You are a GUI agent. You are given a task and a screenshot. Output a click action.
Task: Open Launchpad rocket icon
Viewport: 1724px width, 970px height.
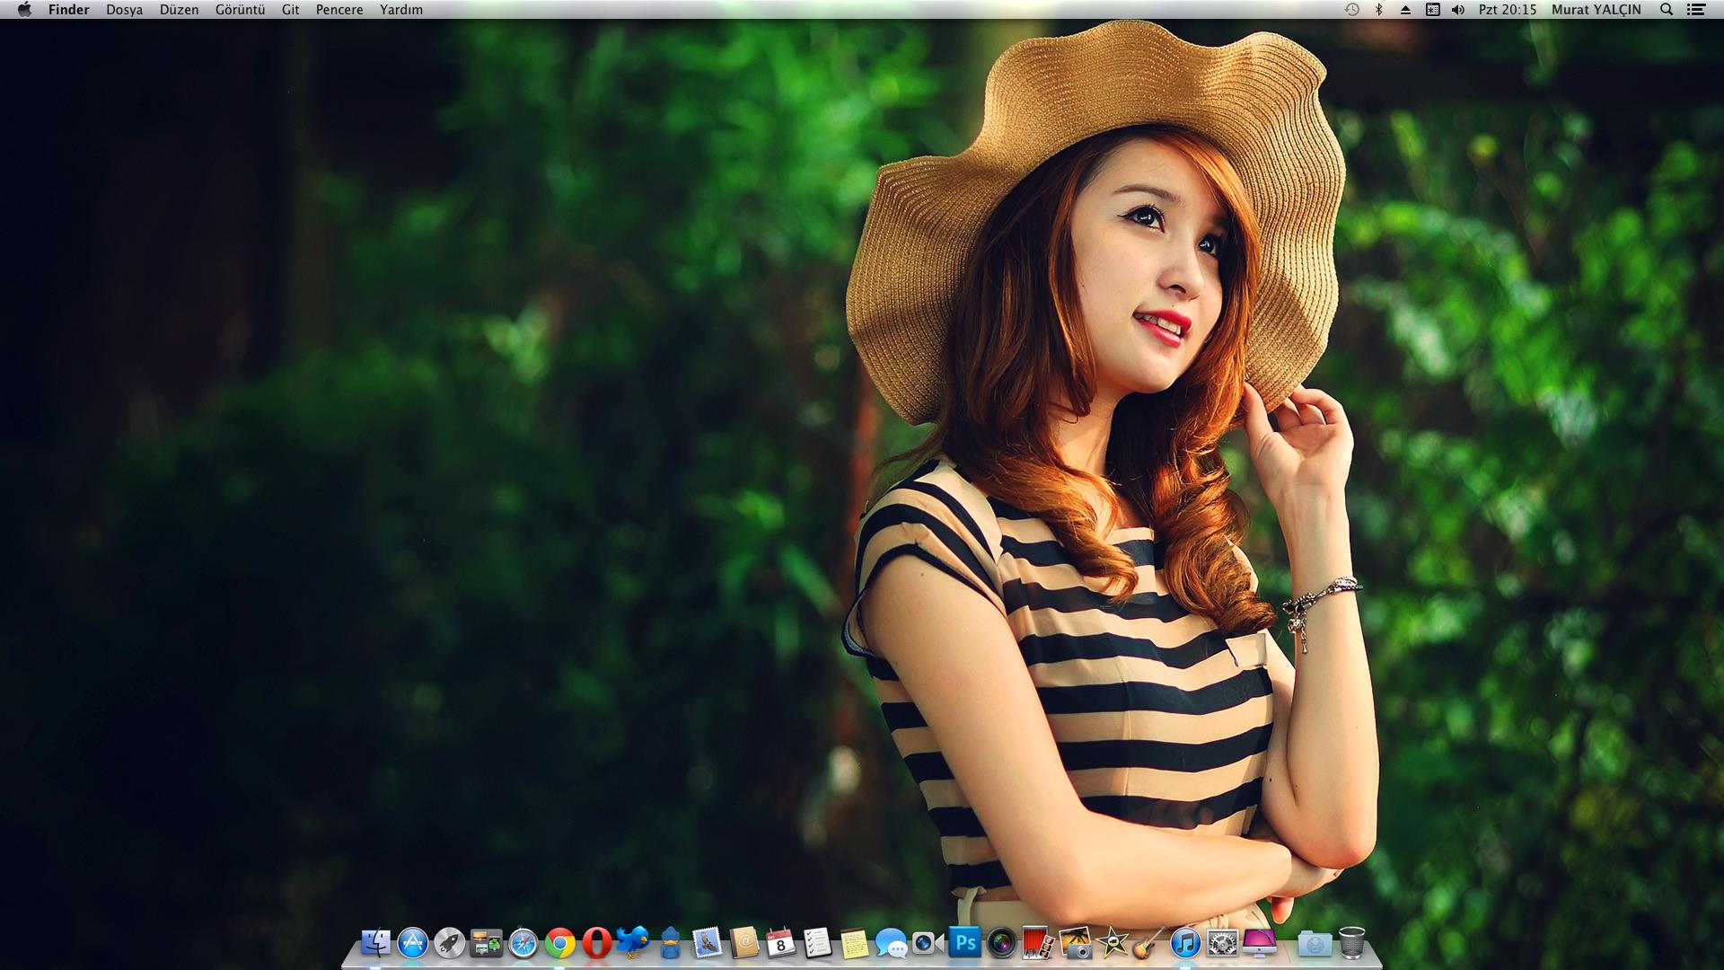(x=449, y=943)
